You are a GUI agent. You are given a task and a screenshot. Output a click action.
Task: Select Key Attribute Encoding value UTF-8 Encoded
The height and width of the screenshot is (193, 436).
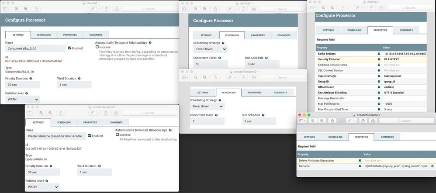[x=394, y=93]
